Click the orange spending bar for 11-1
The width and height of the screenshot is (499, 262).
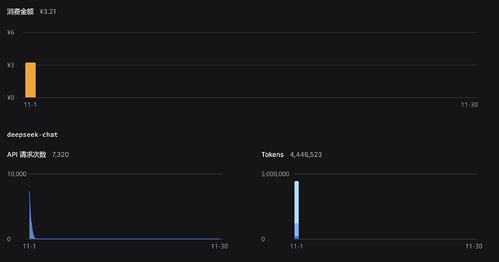coord(30,80)
